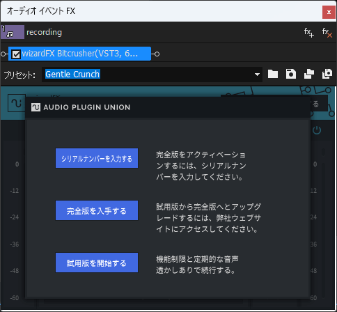
Task: Click the serial number activation description text
Action: point(201,166)
